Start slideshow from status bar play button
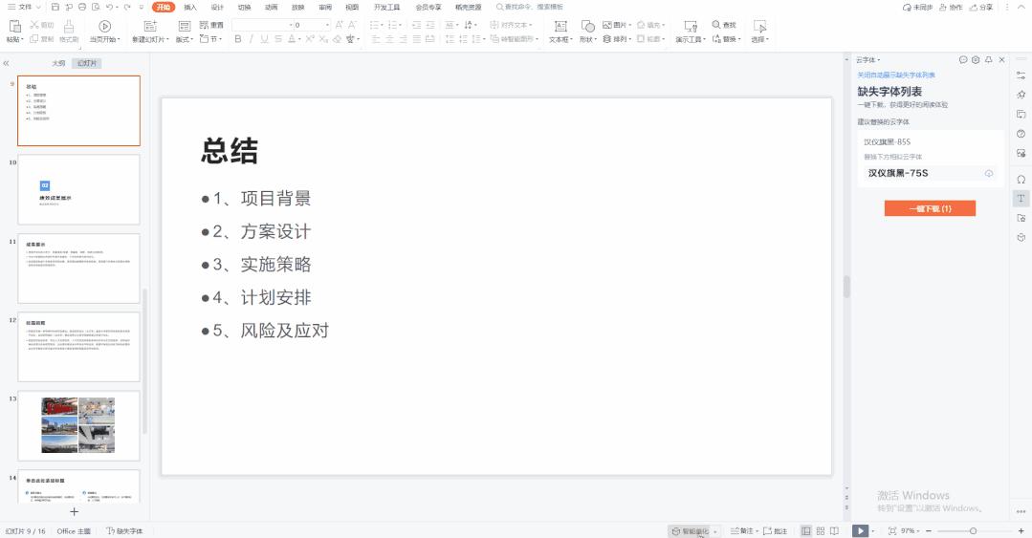This screenshot has height=538, width=1032. [x=860, y=530]
